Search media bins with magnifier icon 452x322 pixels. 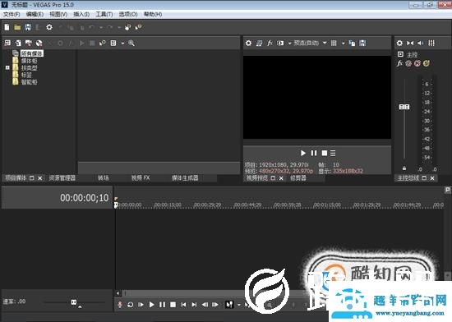[x=131, y=44]
